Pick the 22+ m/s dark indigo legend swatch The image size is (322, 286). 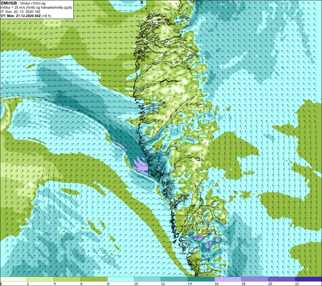pos(308,279)
